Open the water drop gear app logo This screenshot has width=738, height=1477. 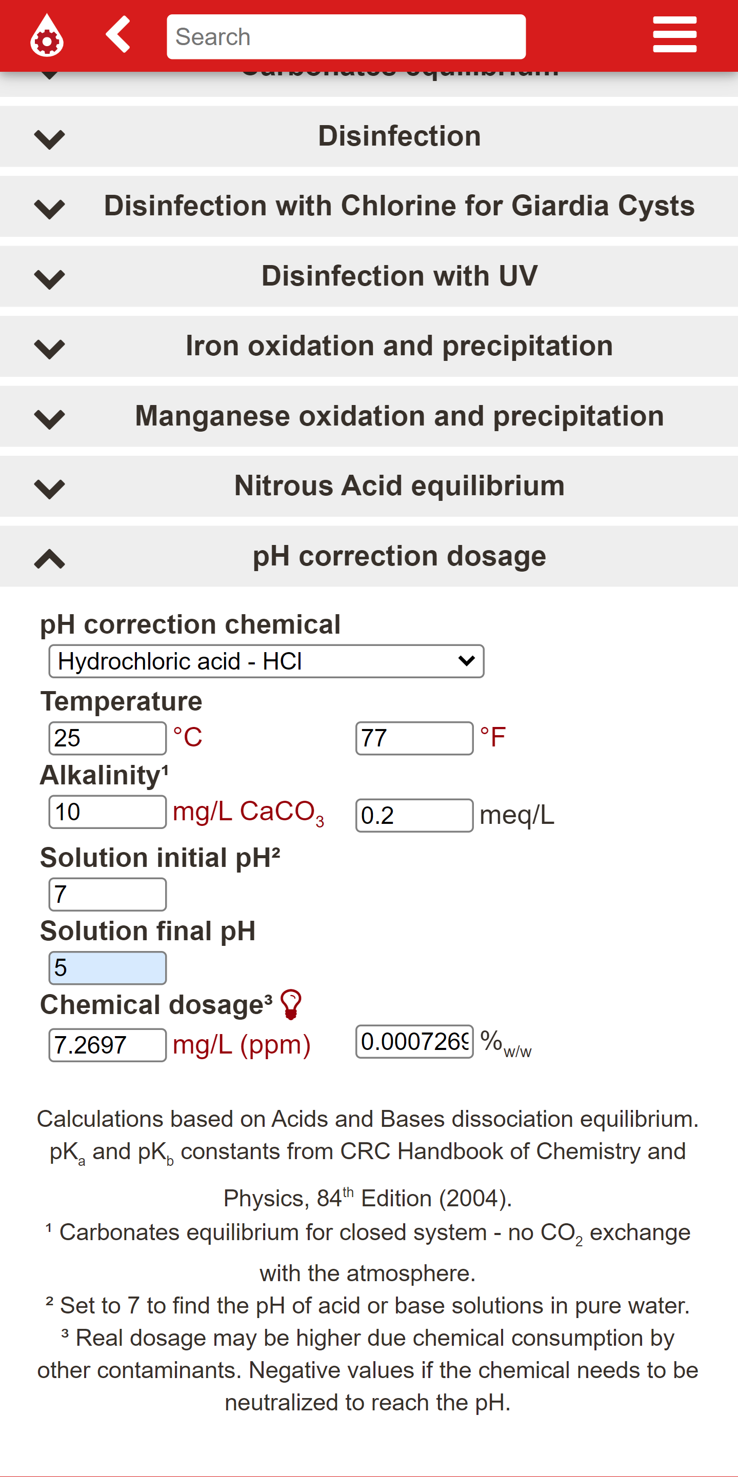47,35
